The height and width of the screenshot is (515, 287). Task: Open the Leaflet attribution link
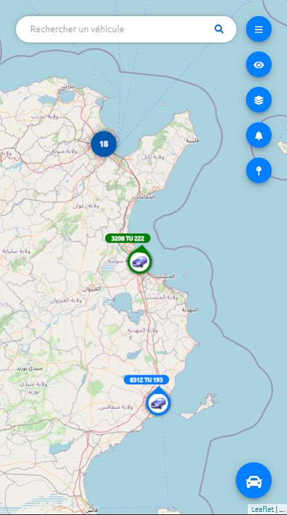point(263,509)
